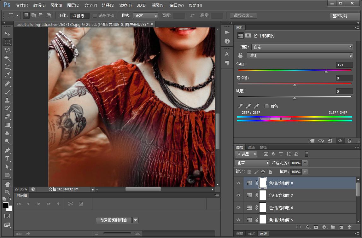Screen dimensions: 362x238
Task: Hide the 色相/饱和度 8 layer
Action: pyautogui.click(x=238, y=183)
